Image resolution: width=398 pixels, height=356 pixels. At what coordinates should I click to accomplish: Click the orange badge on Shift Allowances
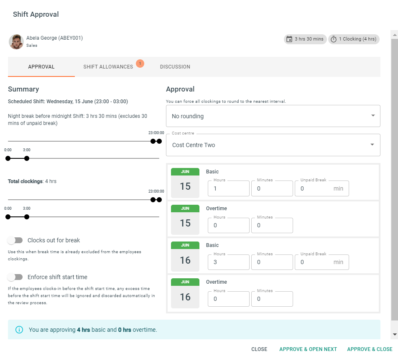140,64
